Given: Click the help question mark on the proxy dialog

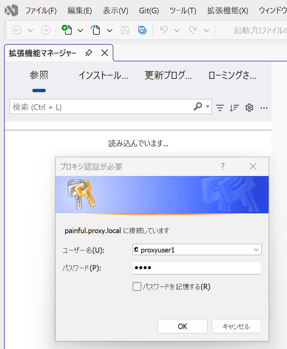Looking at the screenshot, I should pos(222,166).
